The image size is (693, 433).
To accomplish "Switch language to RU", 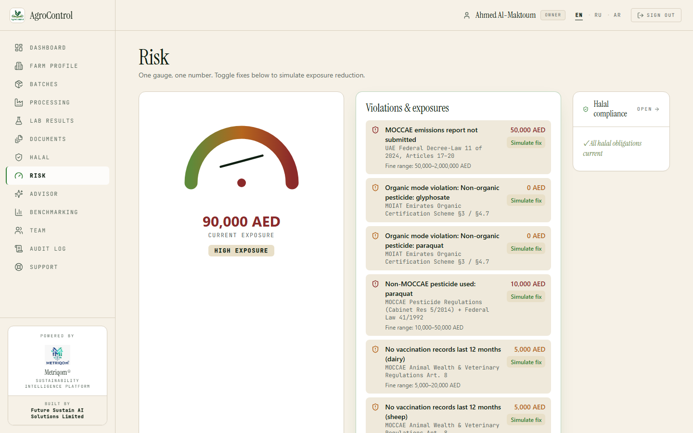I will (x=598, y=15).
